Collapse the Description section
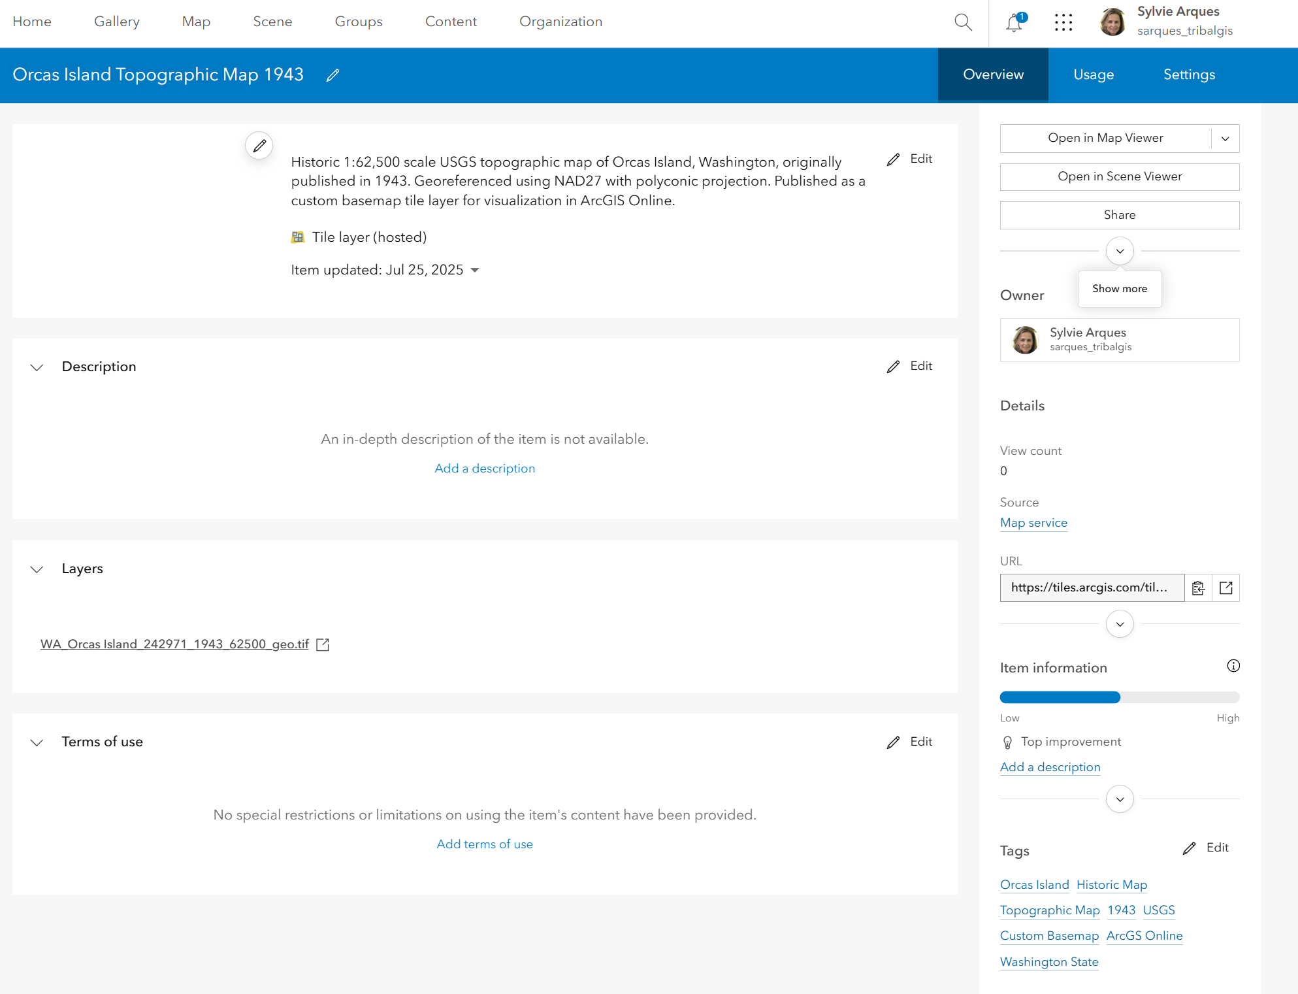This screenshot has width=1298, height=994. coord(37,367)
